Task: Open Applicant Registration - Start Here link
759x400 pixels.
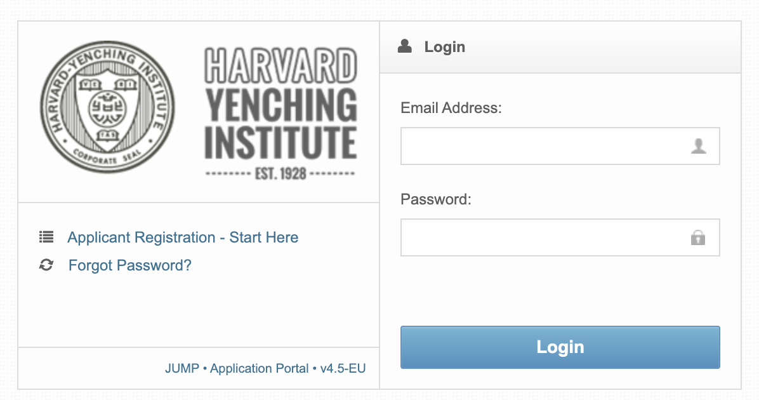Action: (183, 237)
